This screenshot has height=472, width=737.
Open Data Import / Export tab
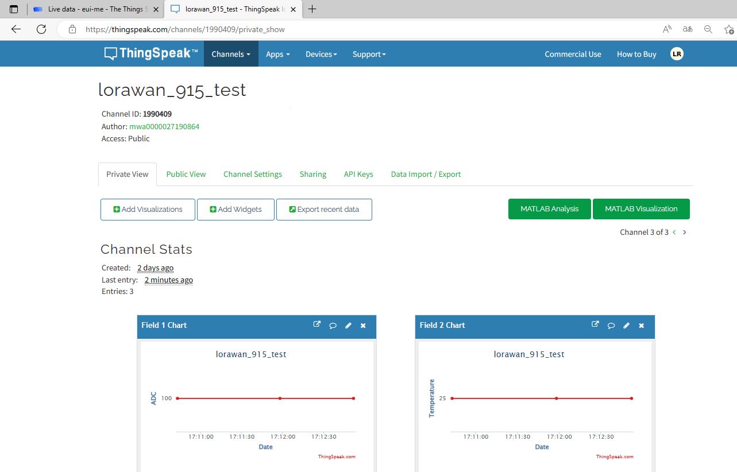[426, 174]
